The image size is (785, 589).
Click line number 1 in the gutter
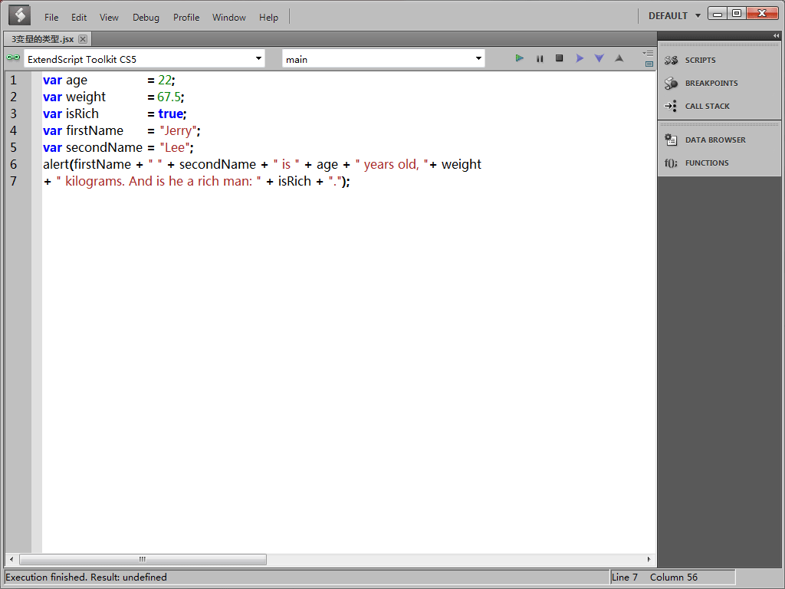(x=14, y=80)
